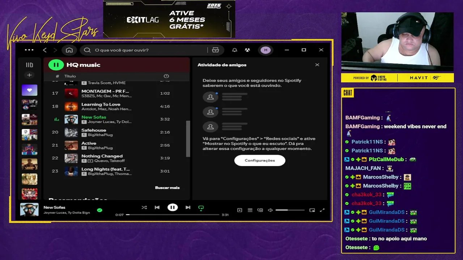Image resolution: width=463 pixels, height=260 pixels.
Task: Open the Browse icon in search bar
Action: (216, 50)
